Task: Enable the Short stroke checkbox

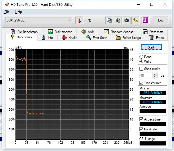Action: pyautogui.click(x=142, y=69)
